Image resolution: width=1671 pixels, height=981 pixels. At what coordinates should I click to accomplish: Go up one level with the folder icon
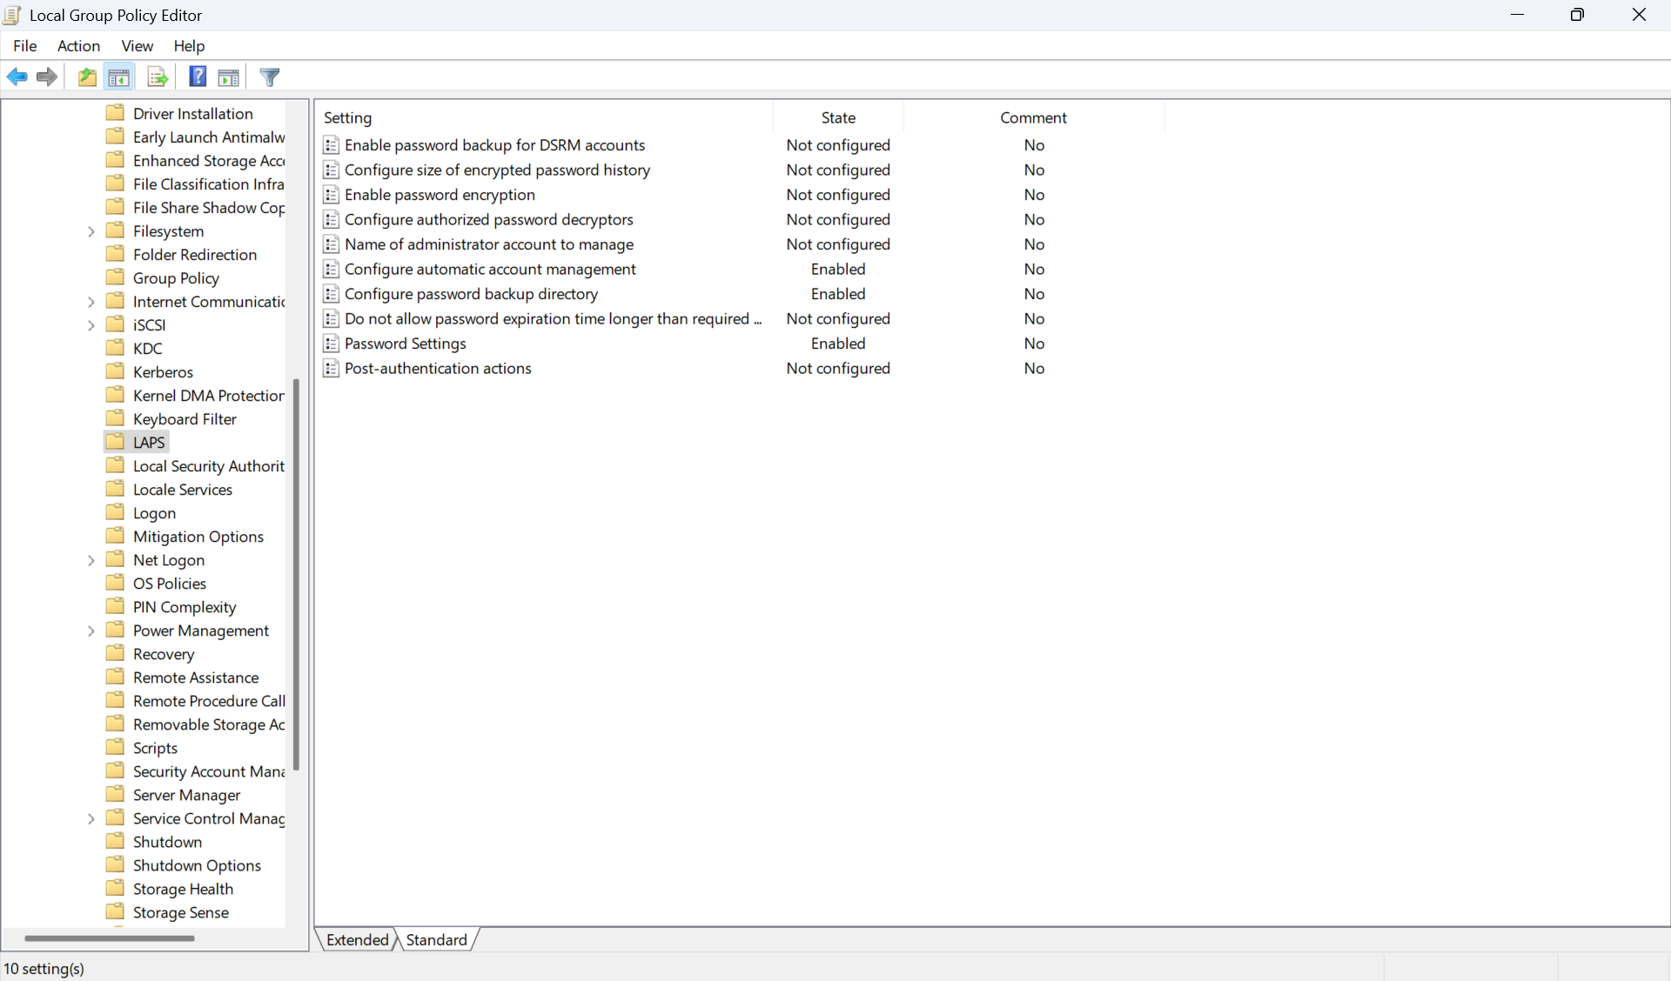coord(86,77)
